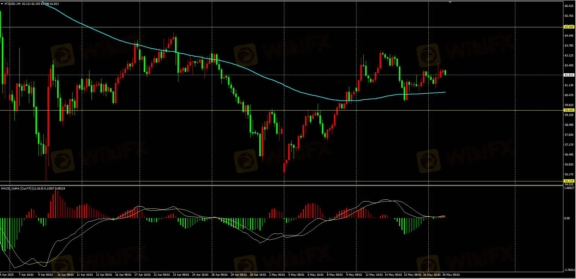Click the 20 May 00:01 time label
Screen dimensions: 576x279
pyautogui.click(x=451, y=275)
